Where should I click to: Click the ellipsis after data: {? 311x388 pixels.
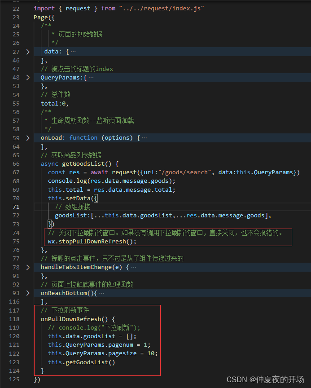(73, 52)
